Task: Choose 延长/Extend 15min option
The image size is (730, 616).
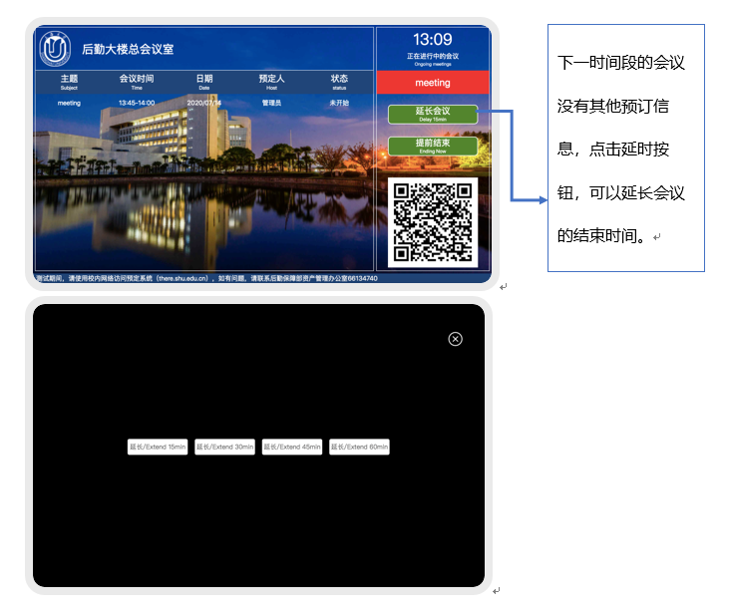Action: pos(158,447)
